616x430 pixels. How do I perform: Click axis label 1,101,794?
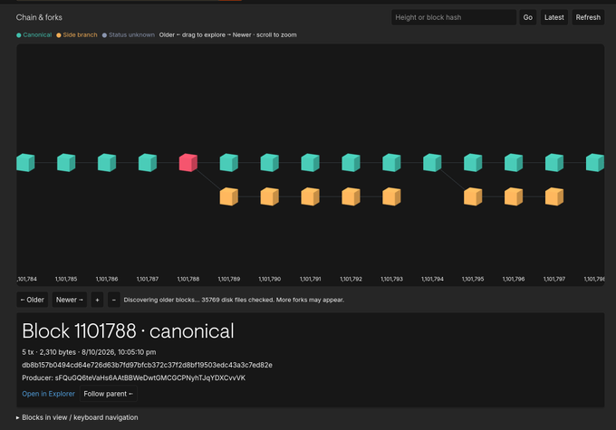click(x=432, y=279)
